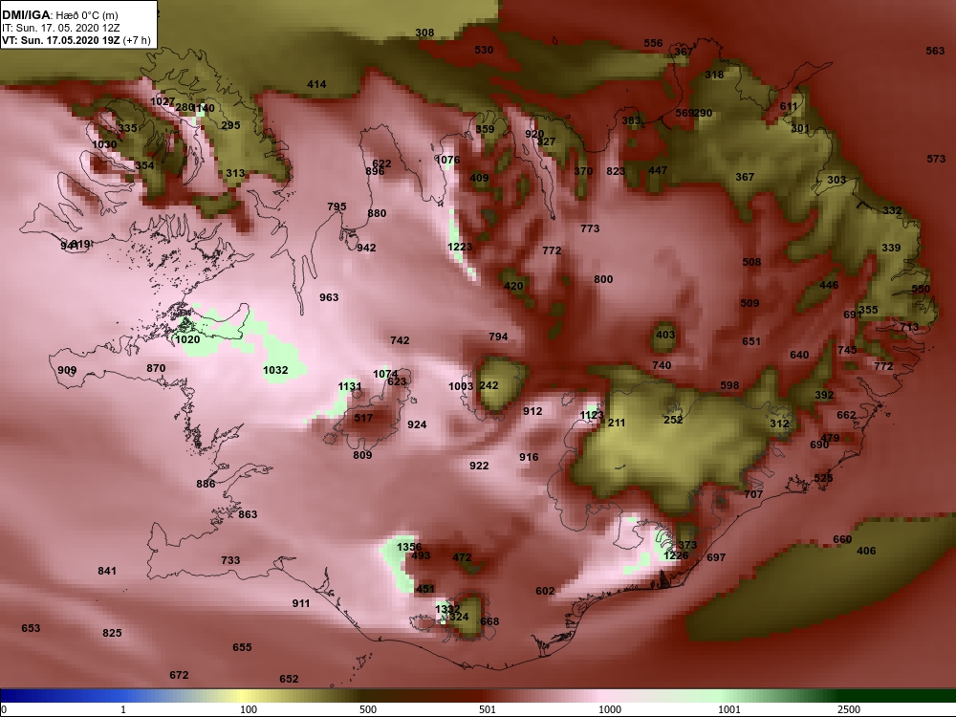This screenshot has width=956, height=717.
Task: Click legend label 500 on color scale
Action: coord(368,709)
